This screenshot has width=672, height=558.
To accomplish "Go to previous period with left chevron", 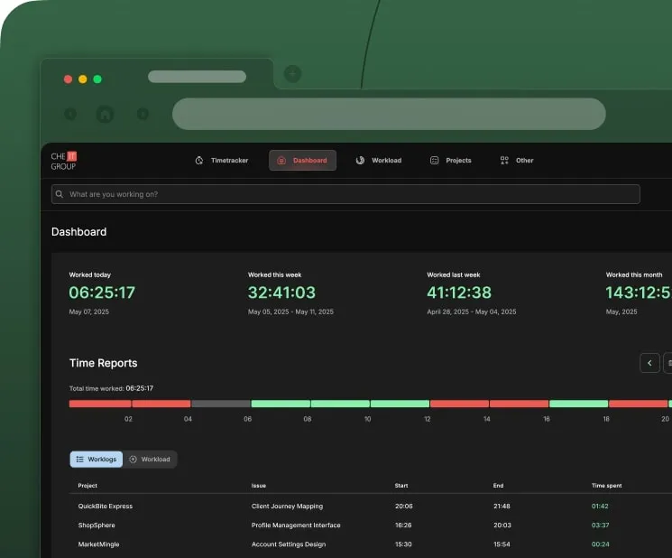I will [649, 363].
